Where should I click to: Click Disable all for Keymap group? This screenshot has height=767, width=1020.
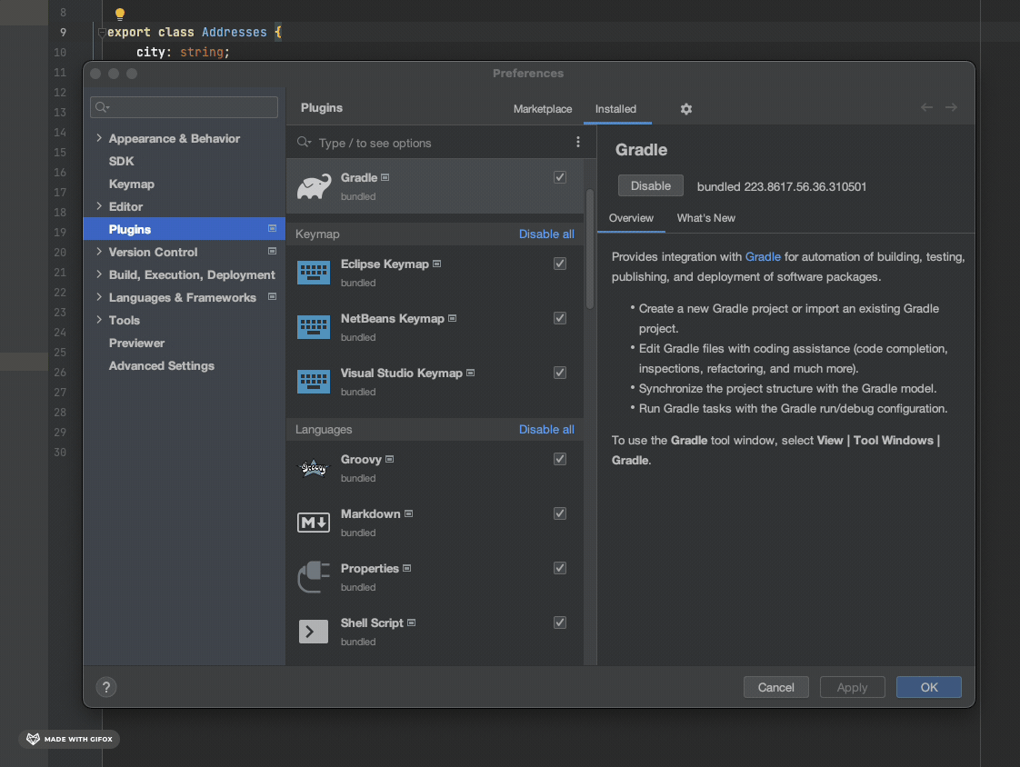[546, 234]
